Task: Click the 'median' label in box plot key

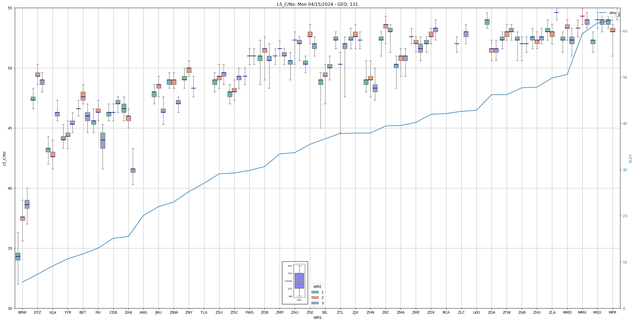Action: (x=288, y=281)
